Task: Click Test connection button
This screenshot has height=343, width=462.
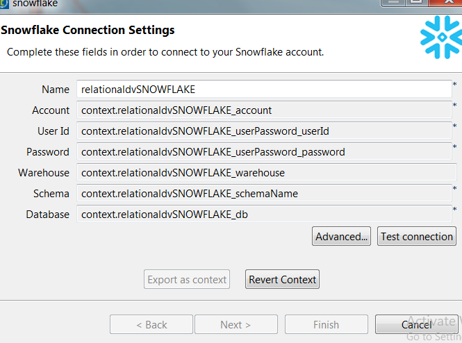Action: coord(417,236)
